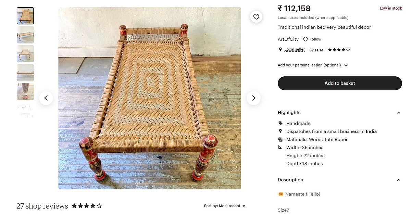Screen dimensions: 411x214
Task: Click the heart icon beside Follow
Action: (306, 39)
